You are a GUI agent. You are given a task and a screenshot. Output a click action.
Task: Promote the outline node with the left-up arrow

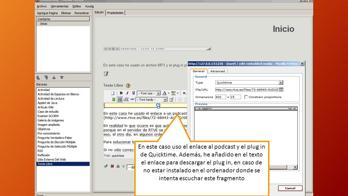38,78
